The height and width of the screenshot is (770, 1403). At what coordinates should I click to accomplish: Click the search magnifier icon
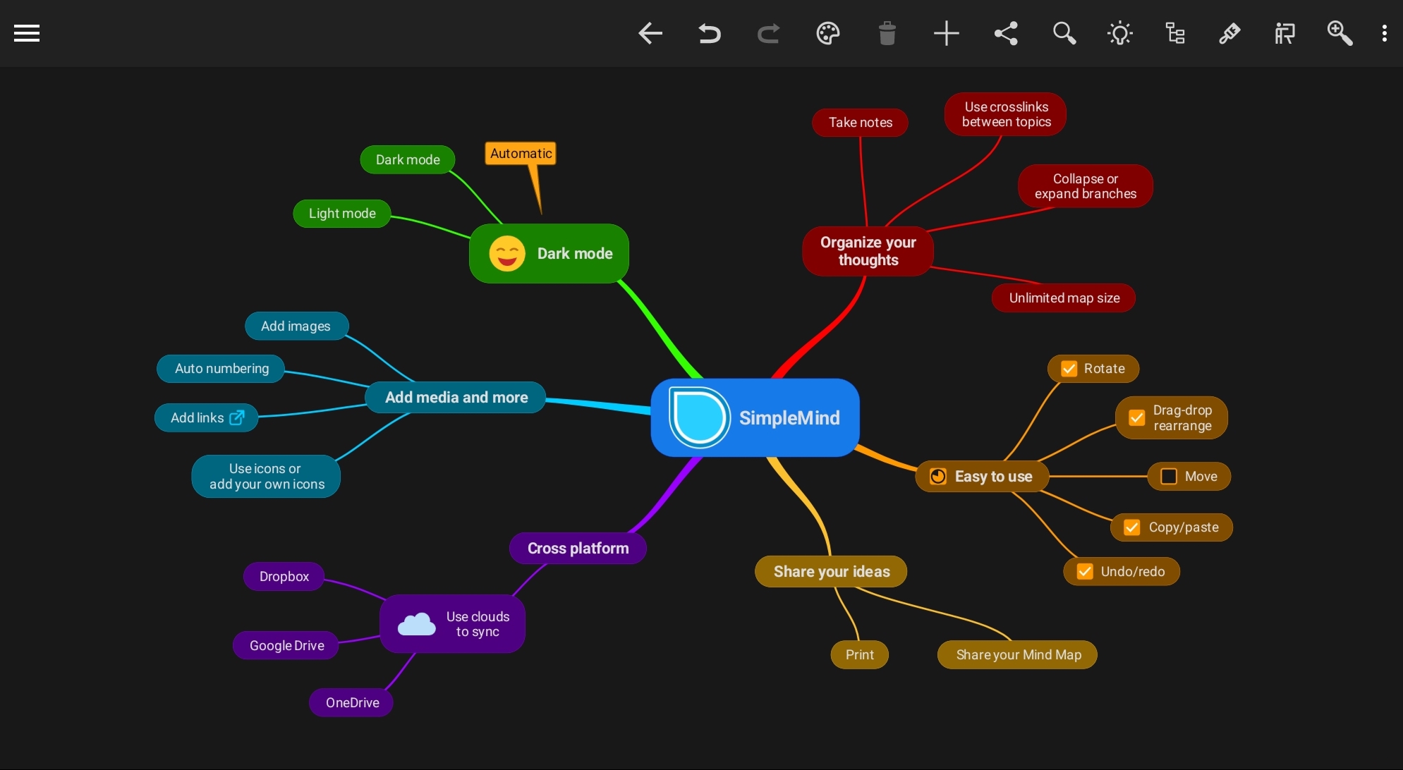click(x=1064, y=33)
